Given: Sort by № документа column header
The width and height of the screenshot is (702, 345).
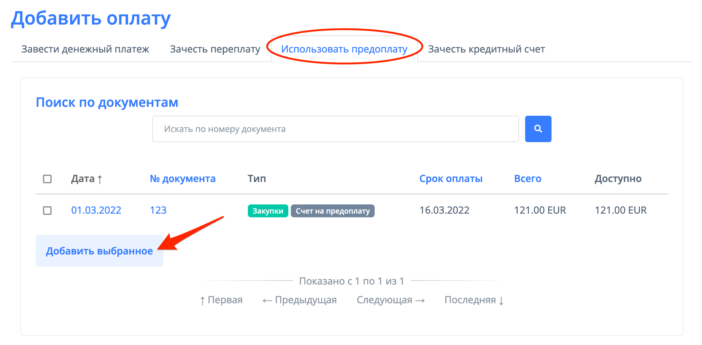Looking at the screenshot, I should (x=182, y=179).
